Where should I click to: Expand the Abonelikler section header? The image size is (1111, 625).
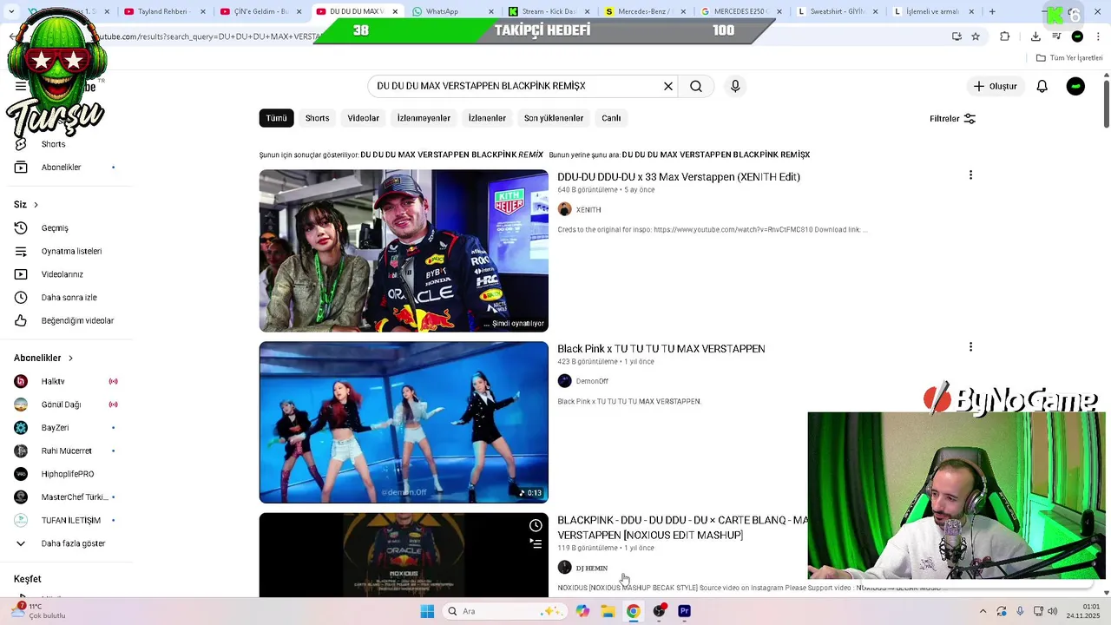click(43, 358)
